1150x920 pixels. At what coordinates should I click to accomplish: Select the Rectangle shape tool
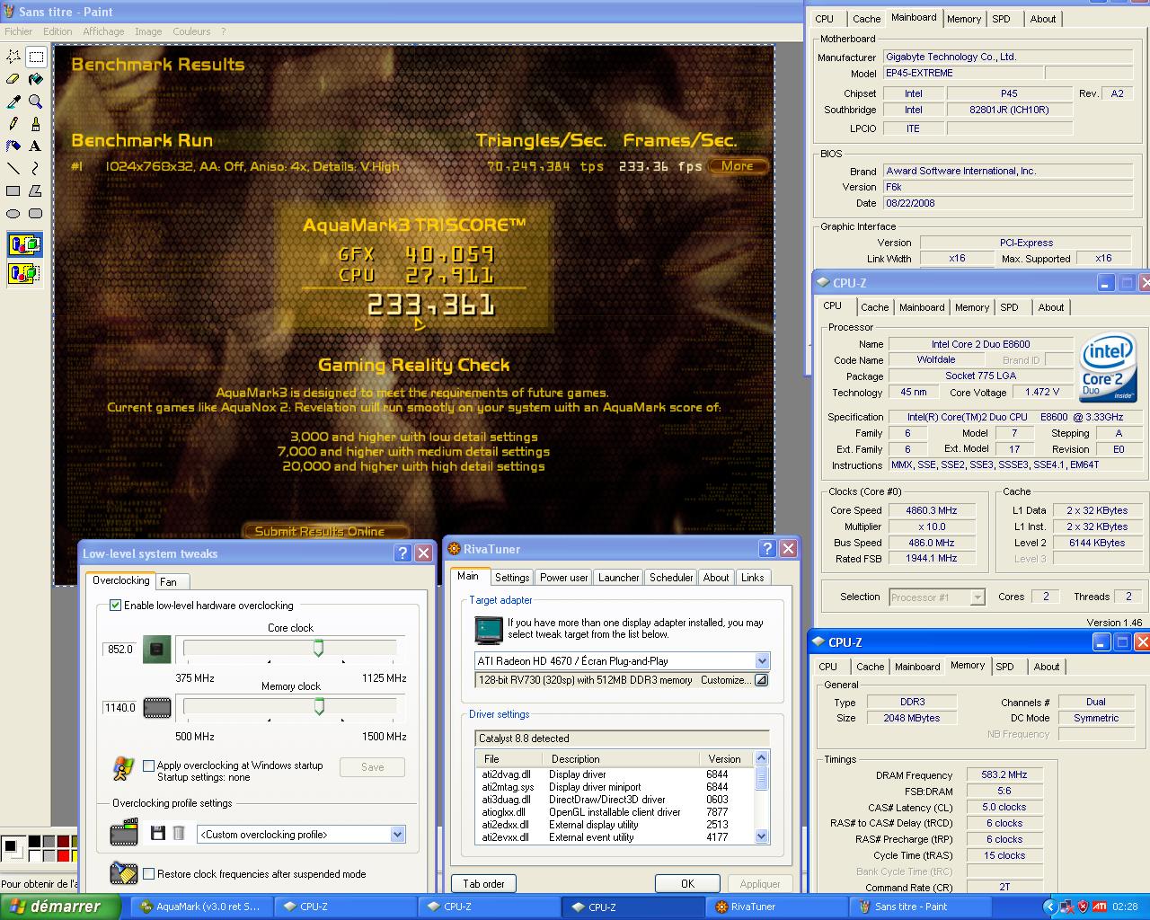pyautogui.click(x=13, y=190)
